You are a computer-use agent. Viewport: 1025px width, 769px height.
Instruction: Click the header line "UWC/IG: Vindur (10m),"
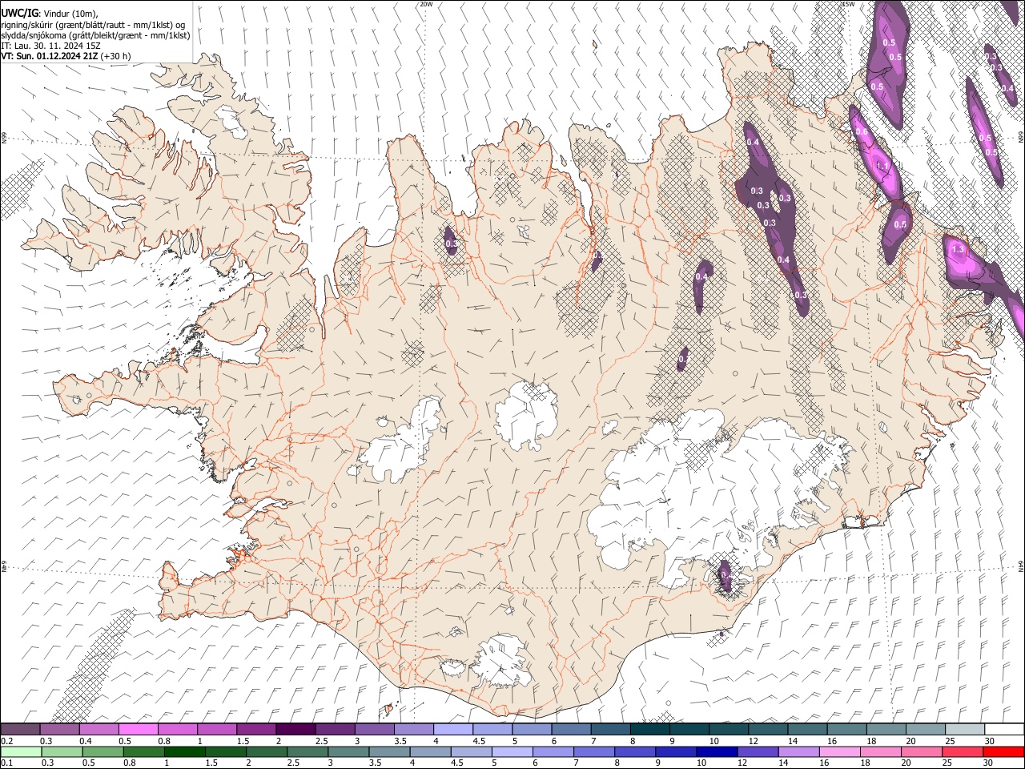49,14
